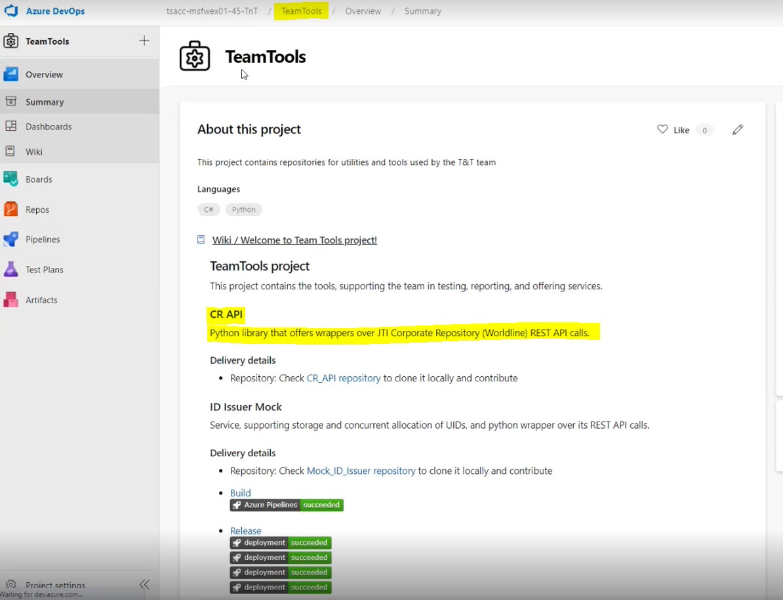
Task: Open the Azure DevOps home link
Action: coord(55,11)
